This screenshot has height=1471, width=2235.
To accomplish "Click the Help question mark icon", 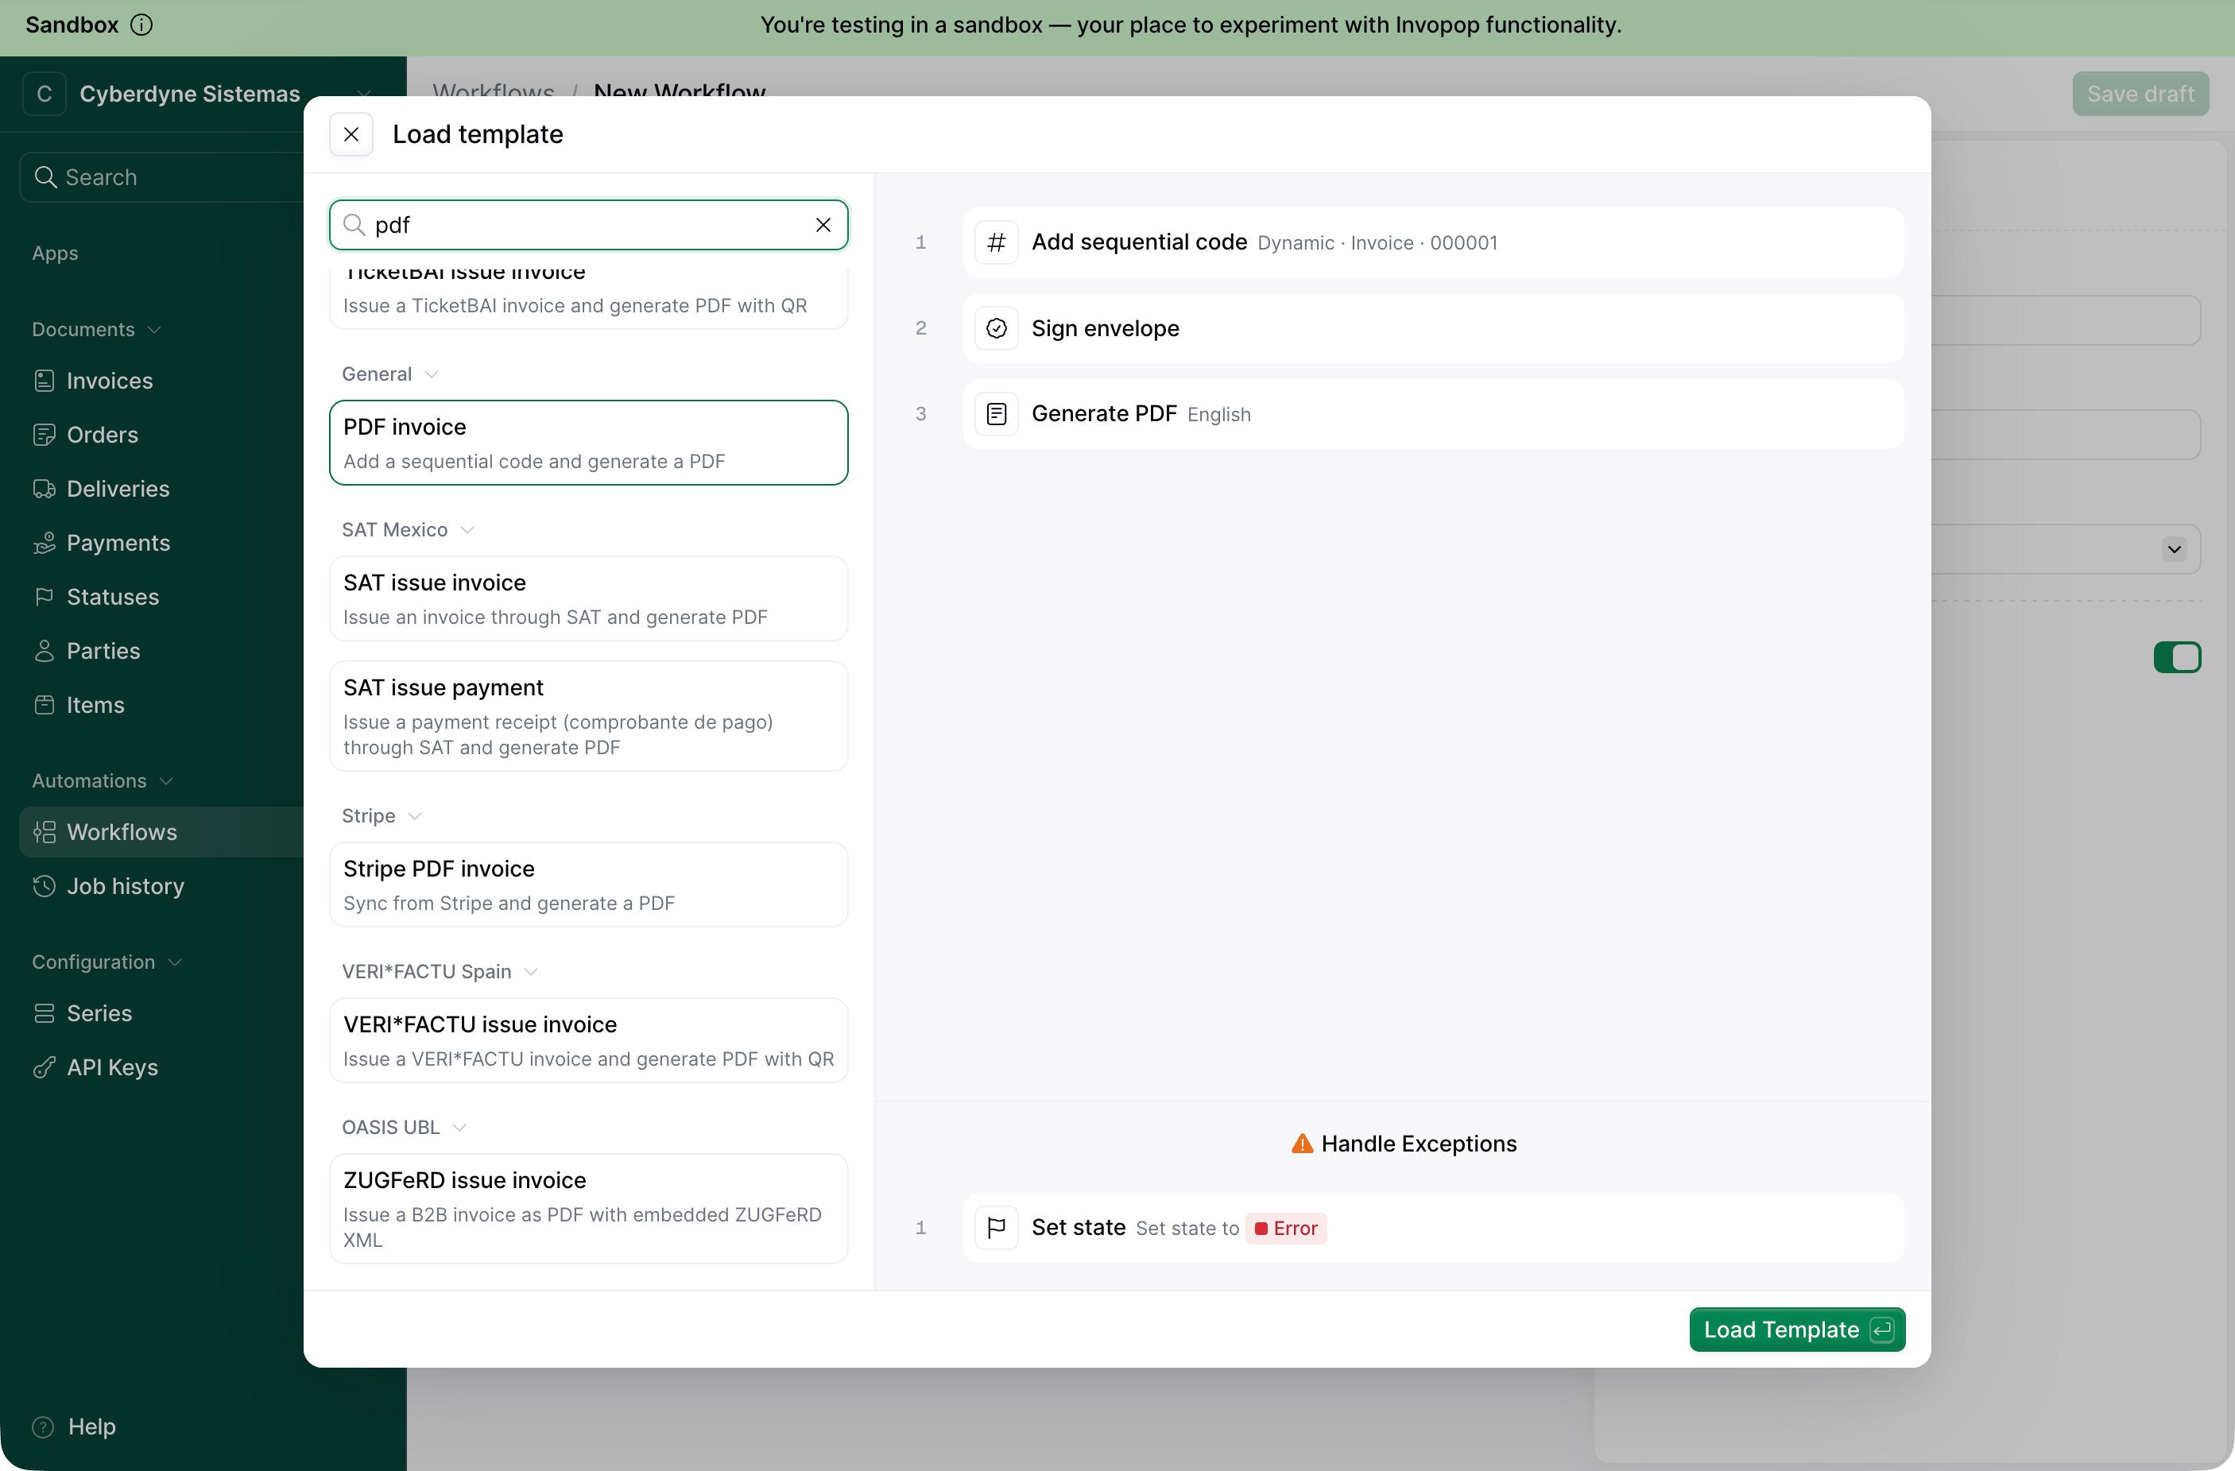I will click(x=43, y=1426).
